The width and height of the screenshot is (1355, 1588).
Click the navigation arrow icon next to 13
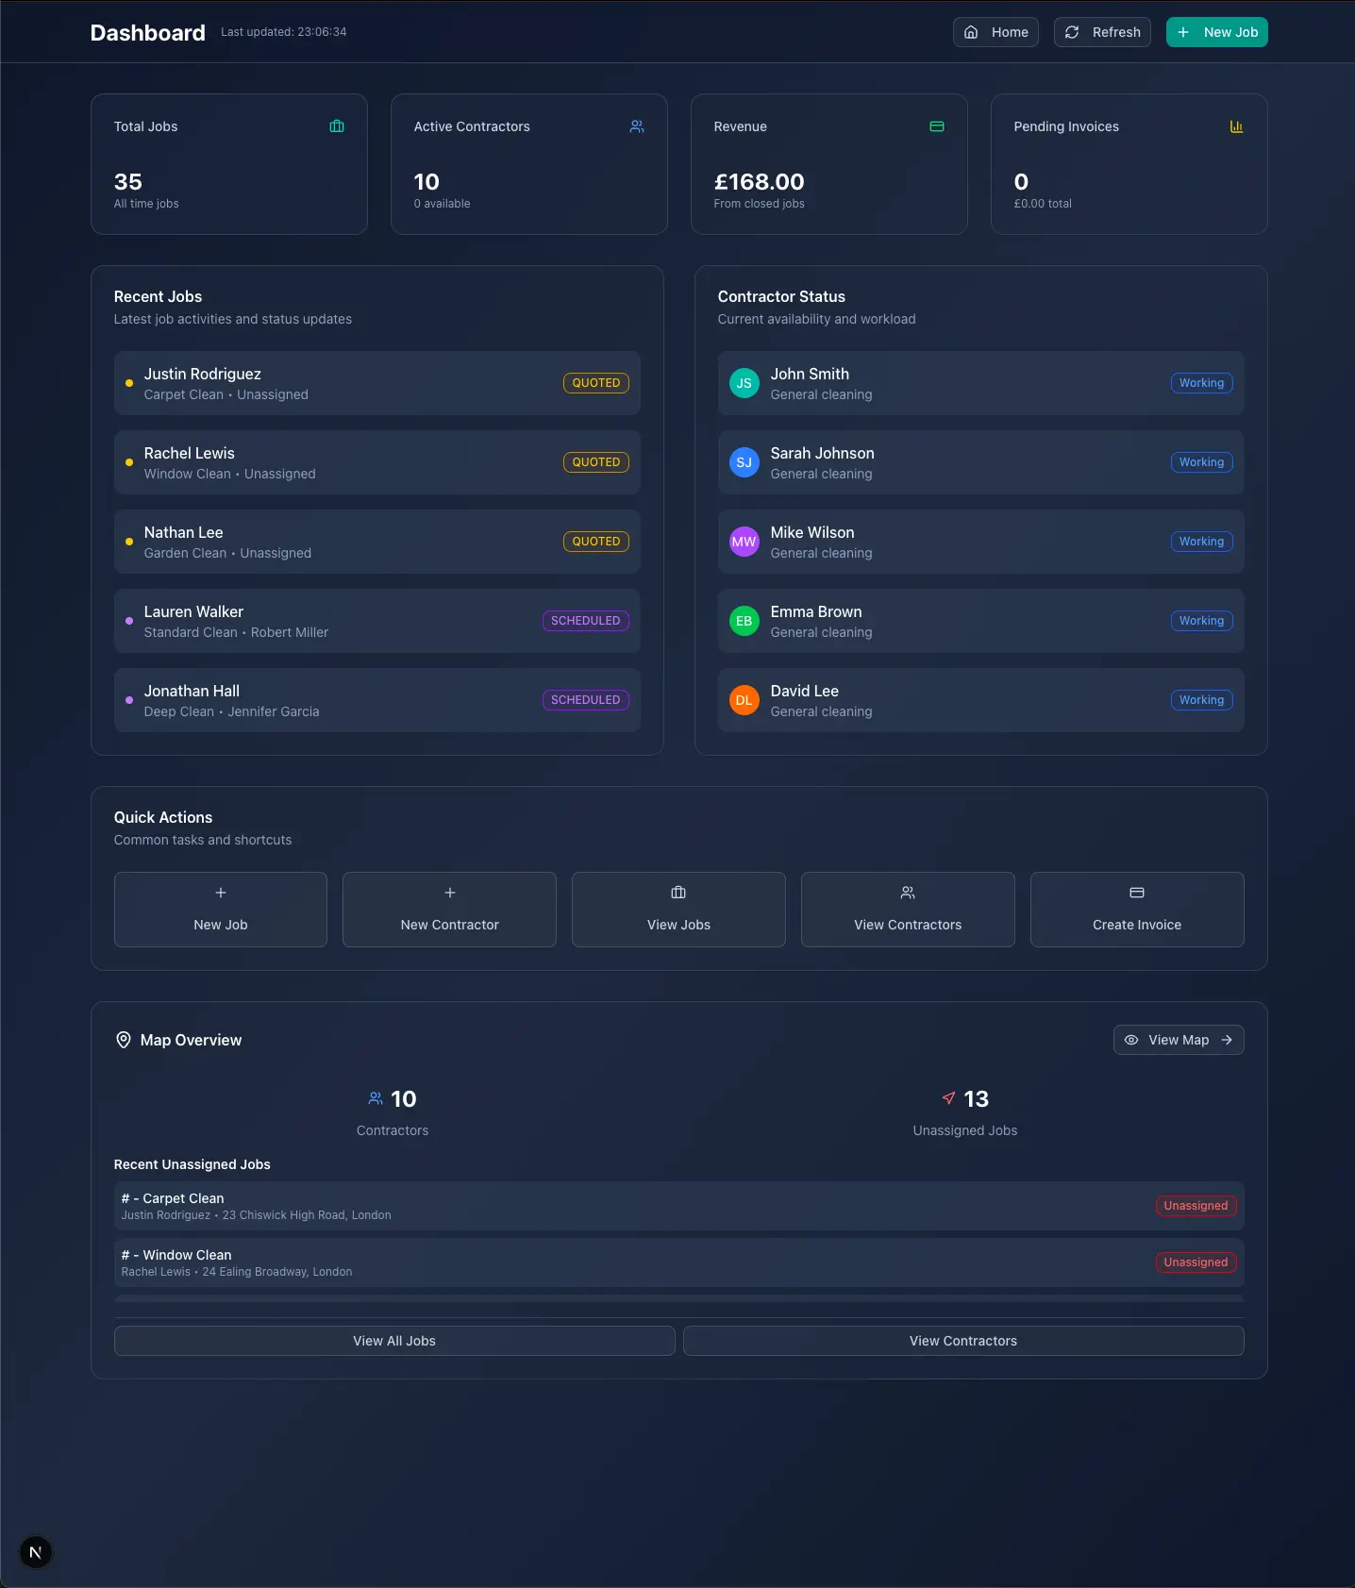pos(949,1098)
